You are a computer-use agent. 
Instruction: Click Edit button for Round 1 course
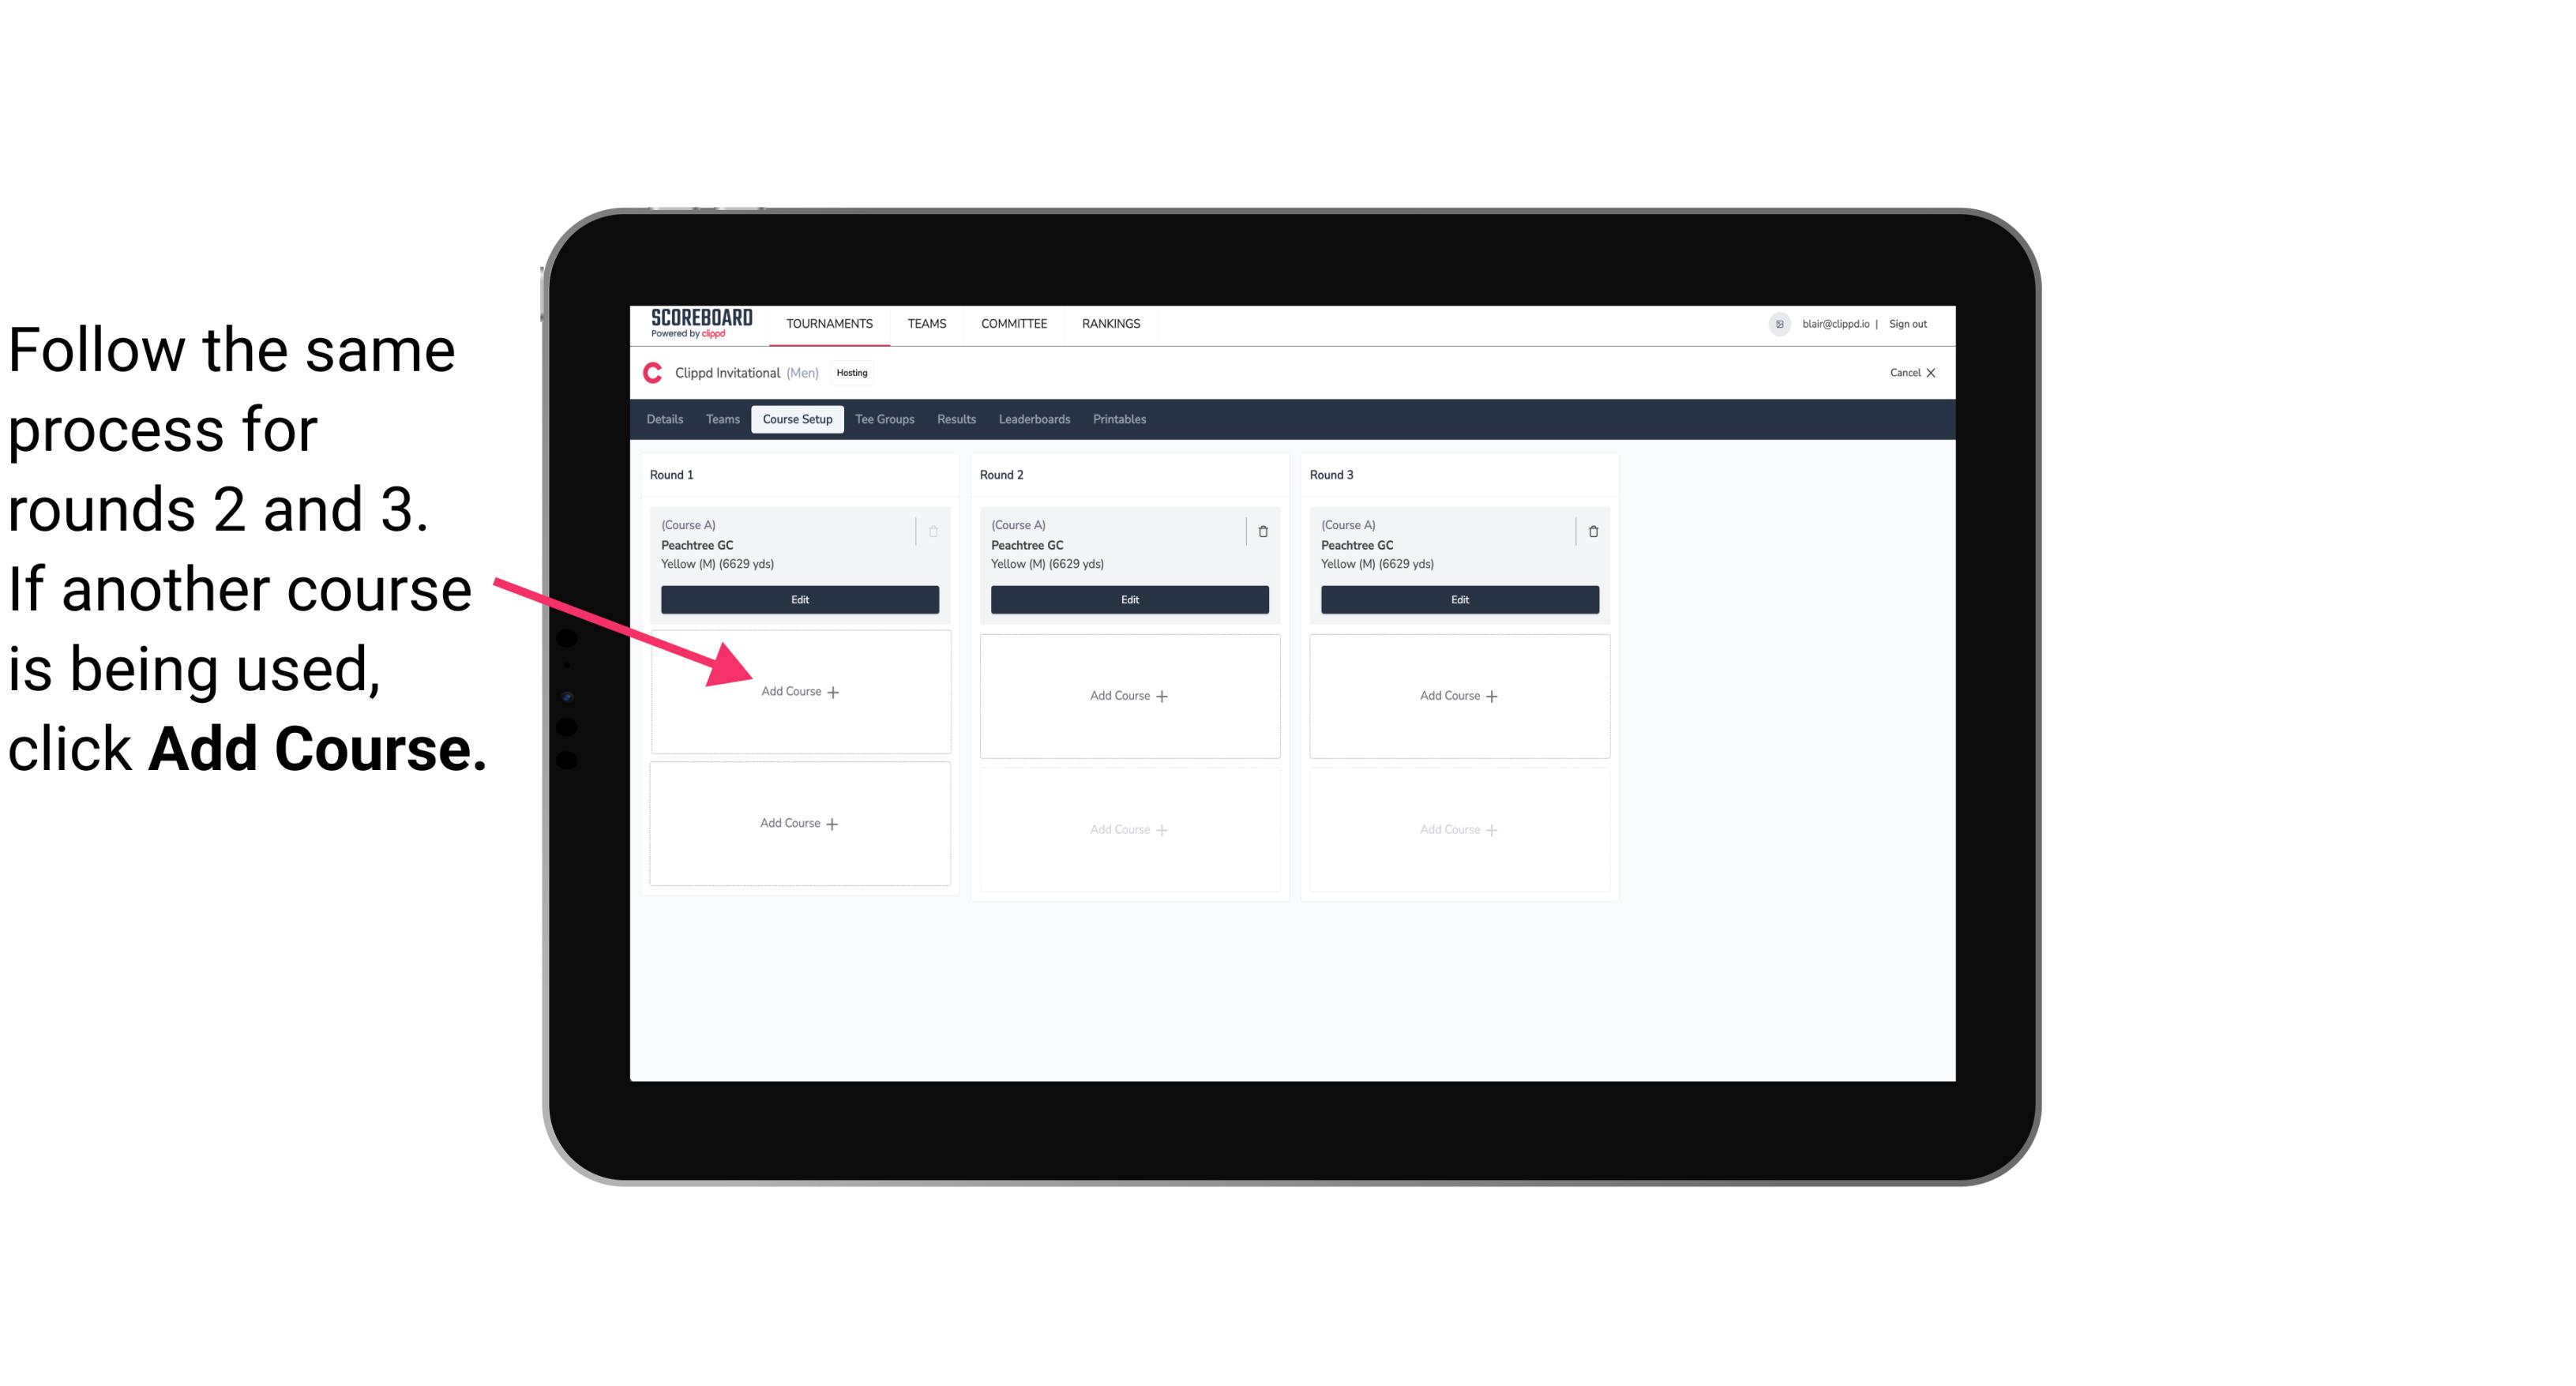coord(798,599)
